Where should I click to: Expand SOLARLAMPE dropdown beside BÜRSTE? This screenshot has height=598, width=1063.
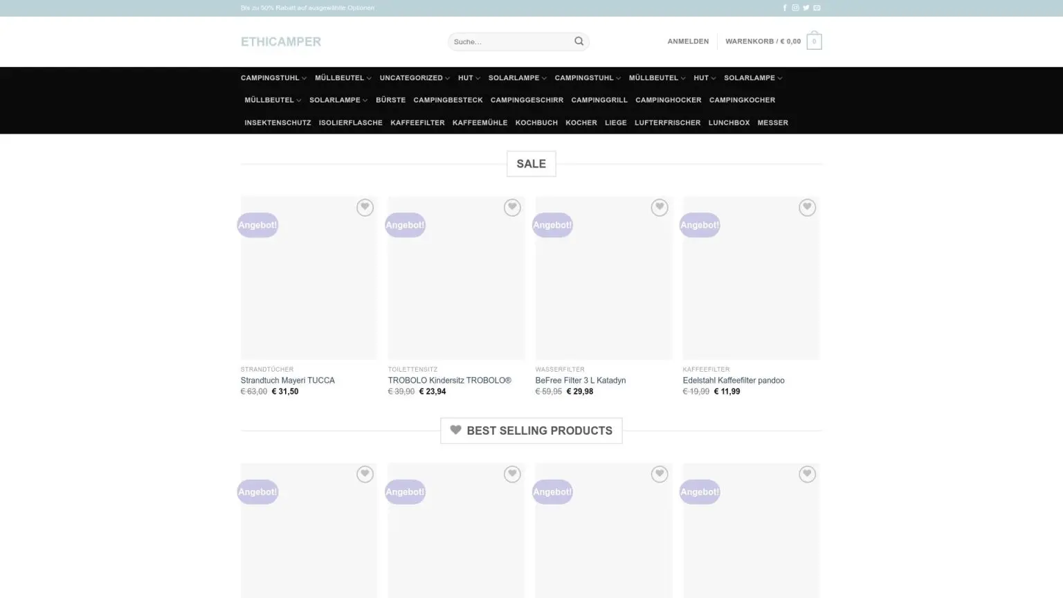click(x=338, y=100)
